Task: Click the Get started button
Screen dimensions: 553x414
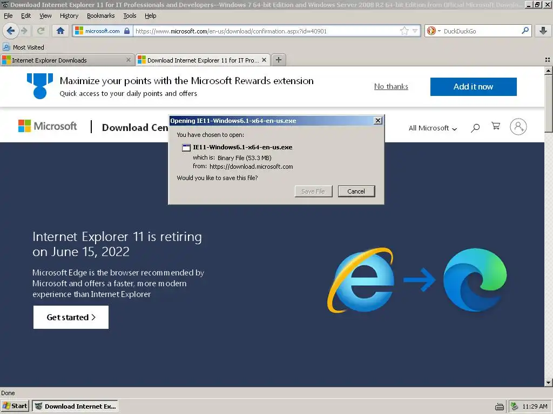Action: point(71,317)
